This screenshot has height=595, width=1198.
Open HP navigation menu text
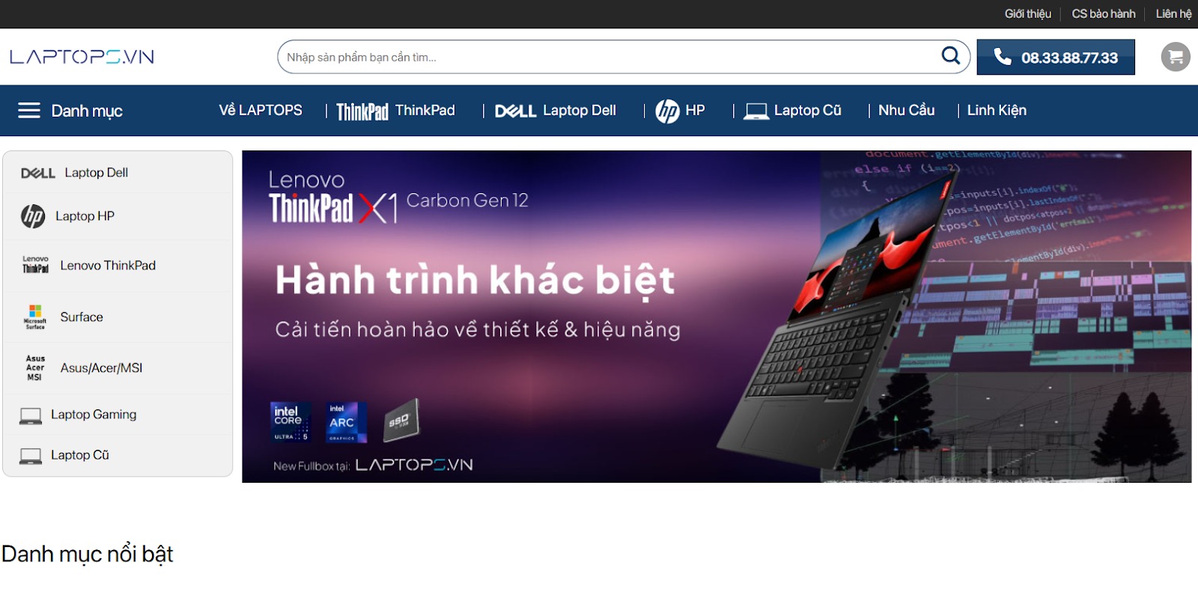click(x=695, y=110)
